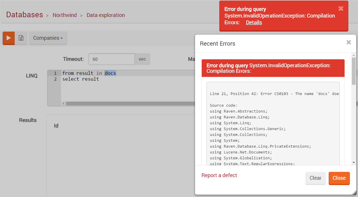Export results to Excel icon
358x197 pixels.
pos(21,38)
